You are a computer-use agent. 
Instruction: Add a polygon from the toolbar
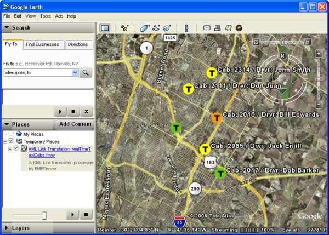point(145,28)
